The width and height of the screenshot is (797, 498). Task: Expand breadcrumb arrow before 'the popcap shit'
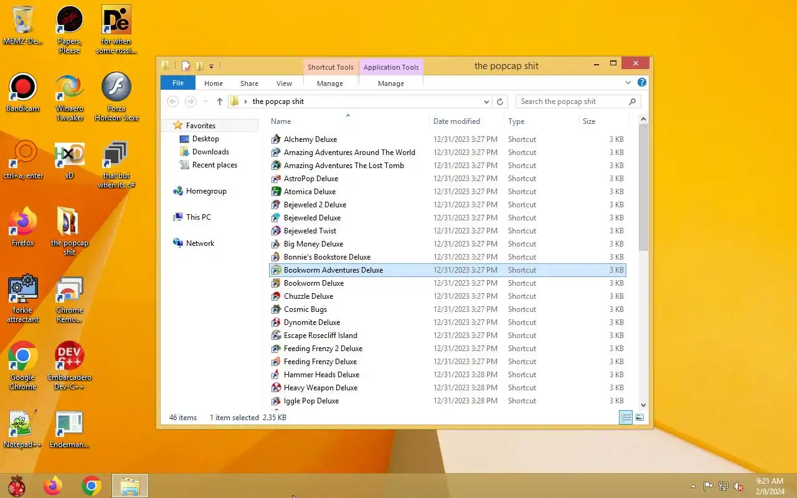pos(246,101)
